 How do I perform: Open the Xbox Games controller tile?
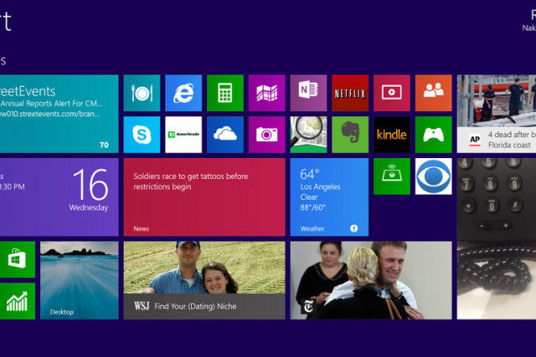tap(434, 135)
